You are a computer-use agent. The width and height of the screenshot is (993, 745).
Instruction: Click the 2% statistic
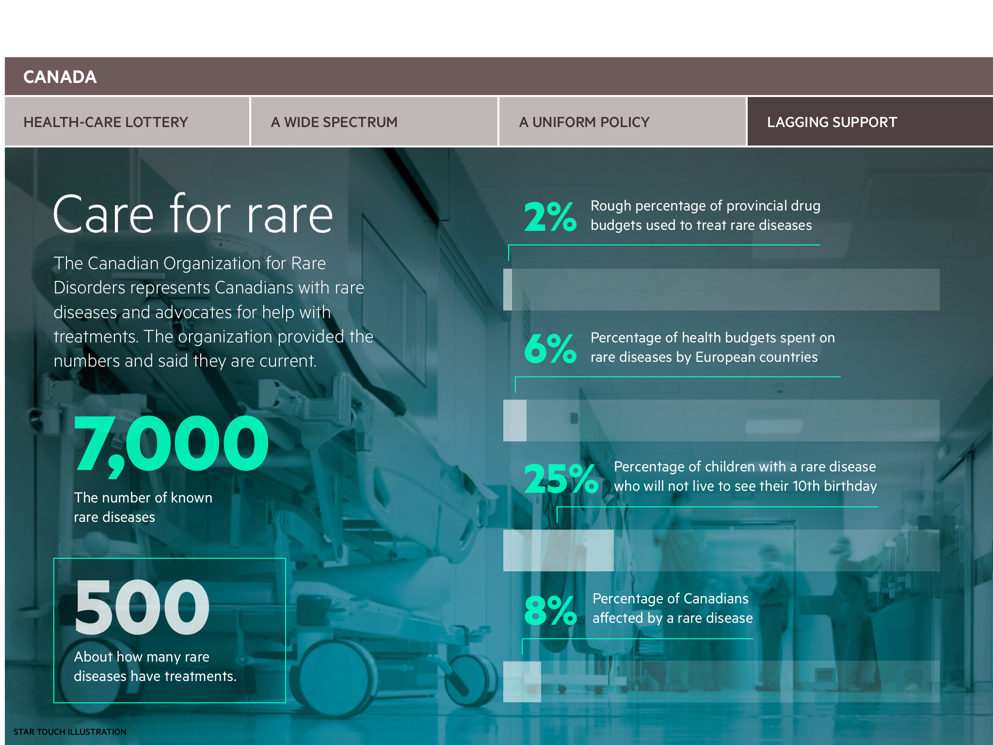[550, 216]
